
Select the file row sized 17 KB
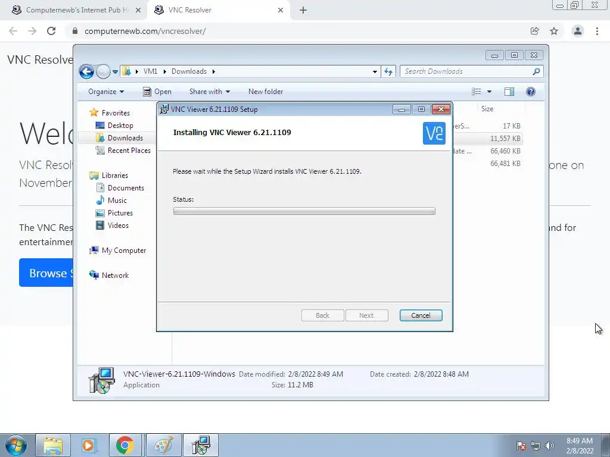(487, 126)
